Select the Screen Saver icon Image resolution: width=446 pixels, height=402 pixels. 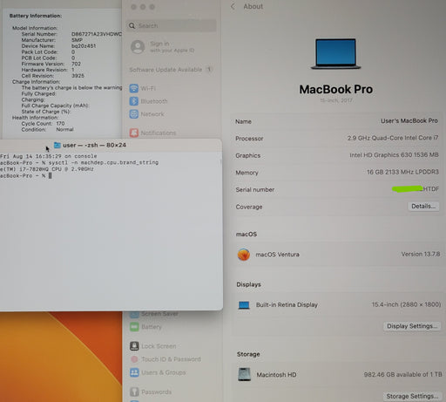(x=134, y=314)
